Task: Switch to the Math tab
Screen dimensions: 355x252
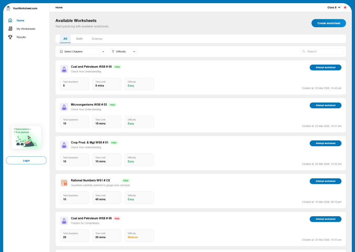Action: pyautogui.click(x=79, y=39)
